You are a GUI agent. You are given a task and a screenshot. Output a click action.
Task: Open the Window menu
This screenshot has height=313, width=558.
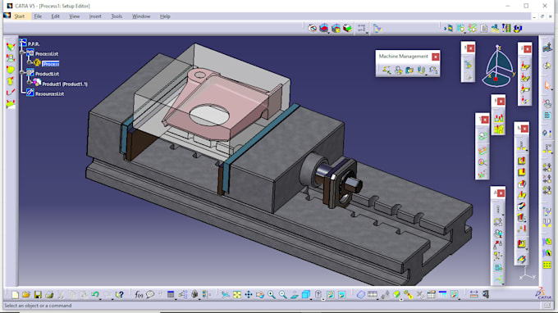pyautogui.click(x=141, y=16)
